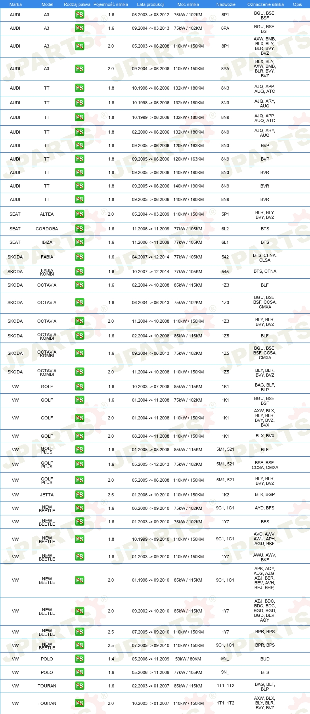Image resolution: width=310 pixels, height=714 pixels.
Task: Click the fuel icon in the SEAT CORDOBA row
Action: tap(79, 229)
